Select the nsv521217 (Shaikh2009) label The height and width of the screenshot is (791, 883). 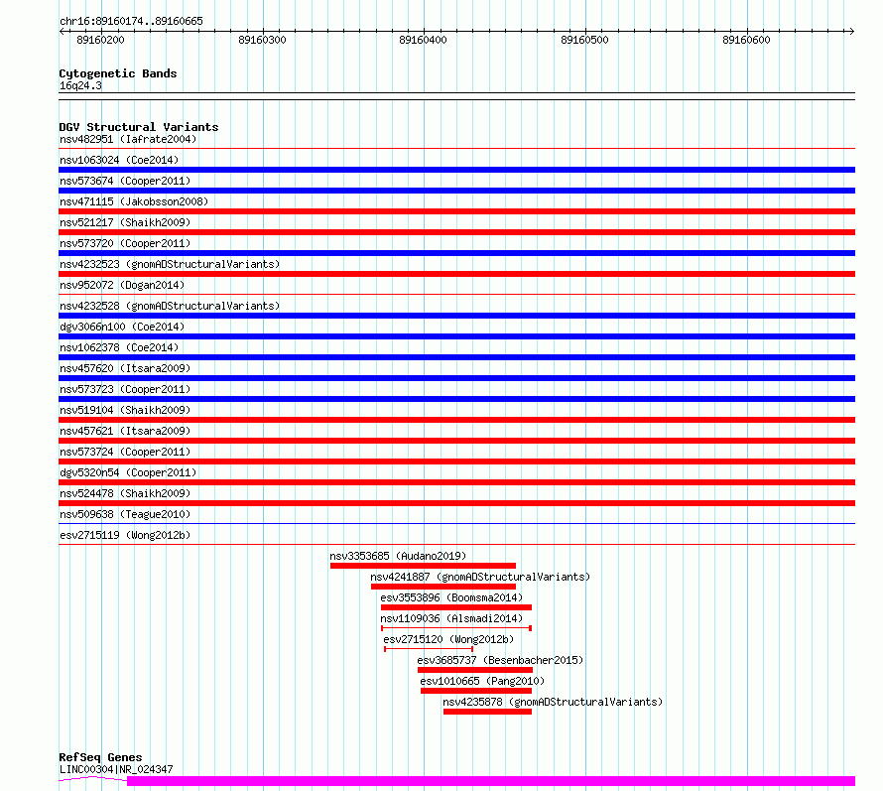(x=125, y=222)
